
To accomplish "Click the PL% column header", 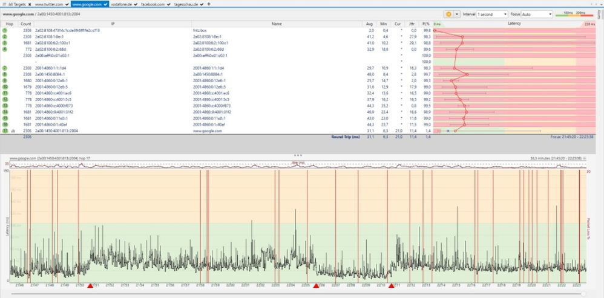I will (x=425, y=24).
